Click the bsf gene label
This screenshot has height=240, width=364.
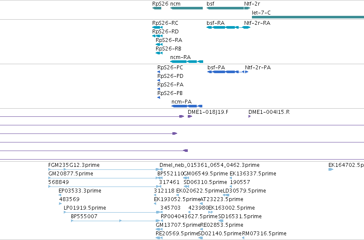tap(210, 4)
